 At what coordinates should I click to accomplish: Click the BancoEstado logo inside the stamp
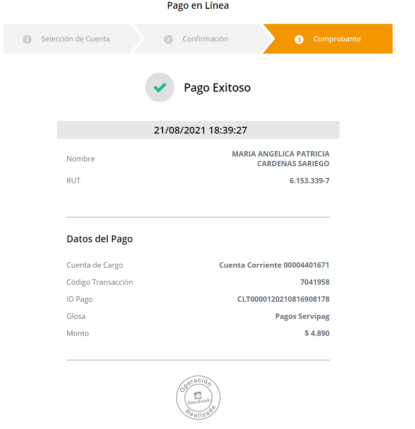point(199,398)
